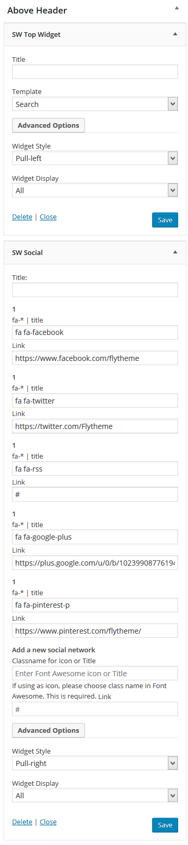Open the Widget Style dropdown set to Pull-left
This screenshot has height=845, width=188.
click(x=95, y=158)
